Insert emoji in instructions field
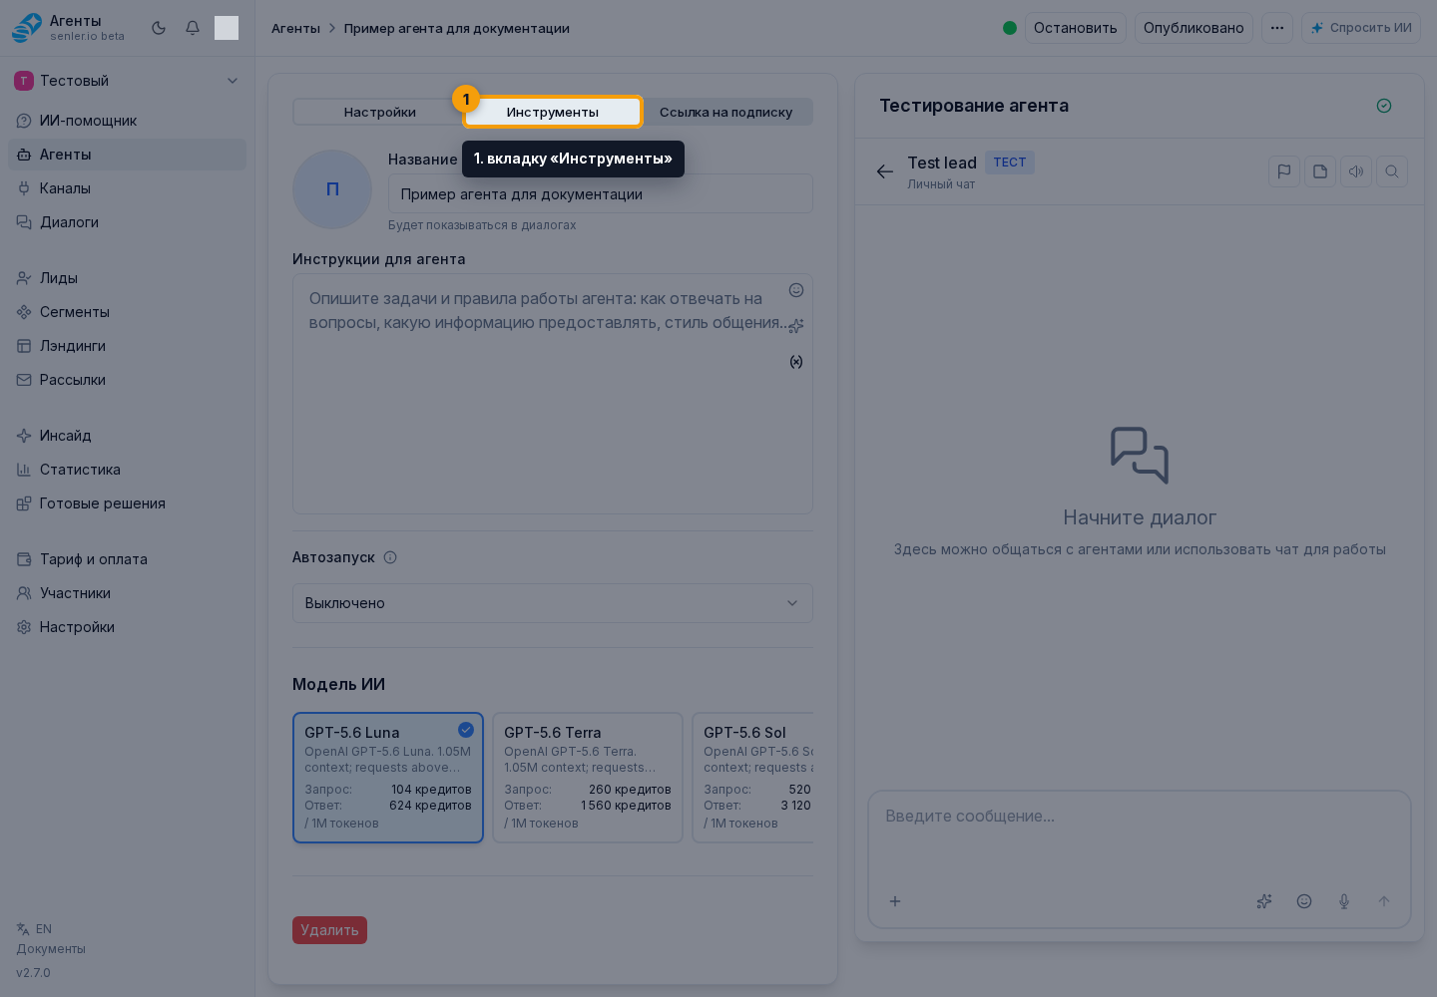This screenshot has height=997, width=1437. 796,290
